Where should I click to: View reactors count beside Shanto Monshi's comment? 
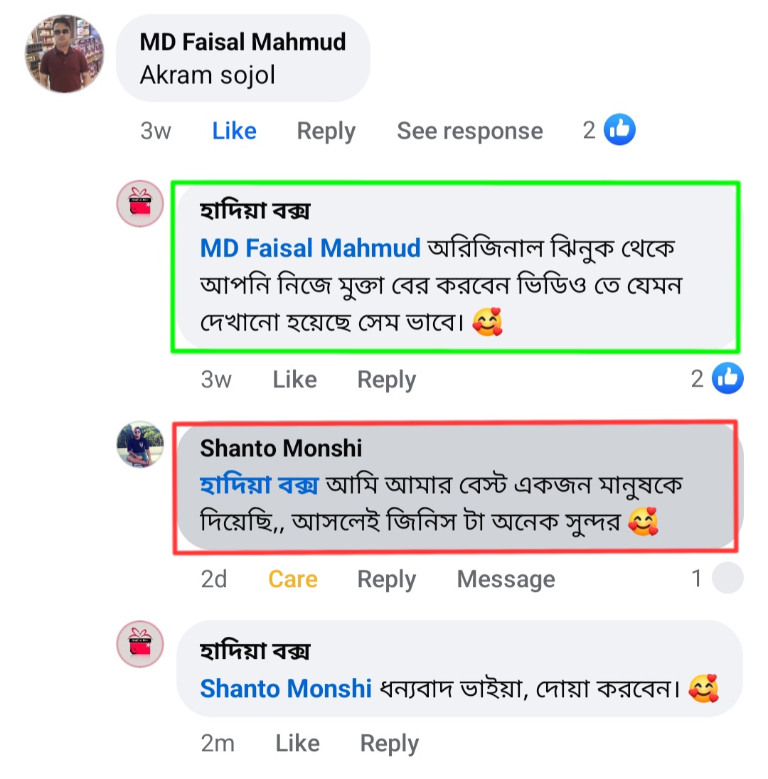695,579
